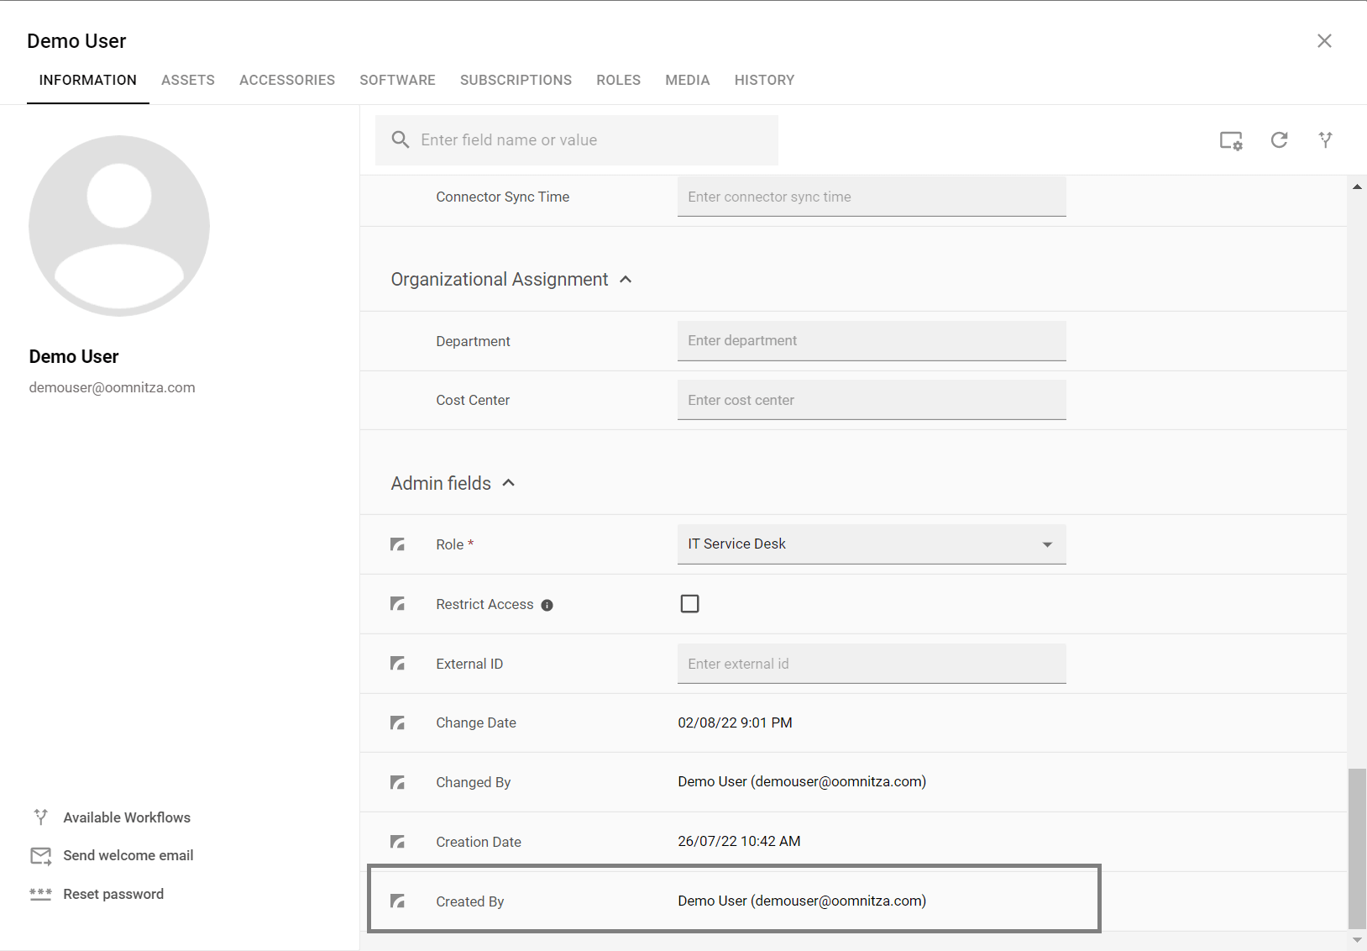1367x951 pixels.
Task: Collapse the Admin fields section
Action: 510,483
